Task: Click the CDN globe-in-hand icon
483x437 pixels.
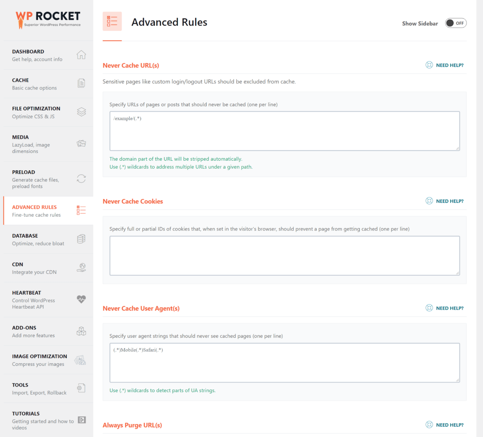Action: pyautogui.click(x=81, y=267)
